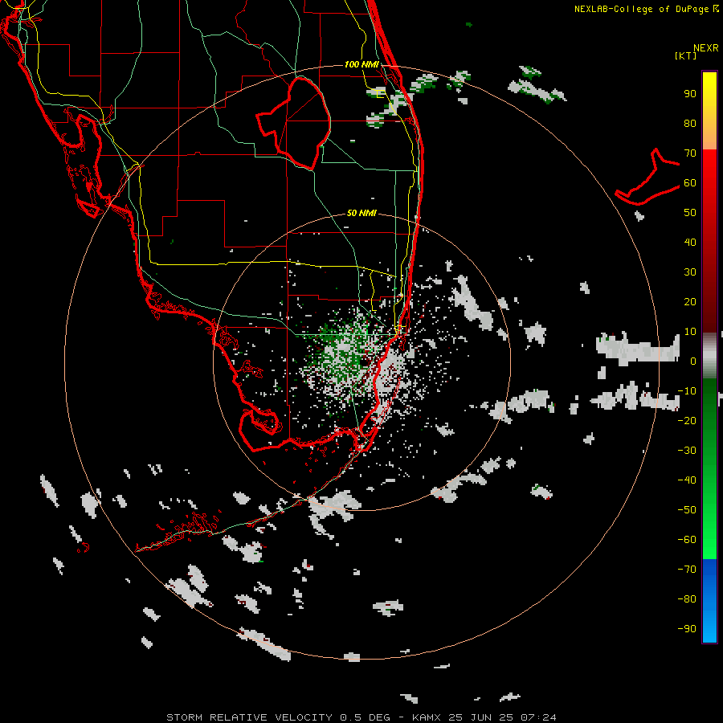
Task: Click the KAMX station ID in the caption
Action: tap(426, 717)
